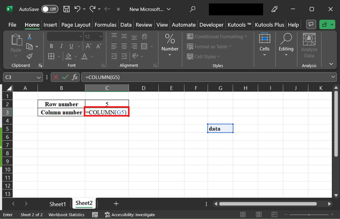Click the horizontal scrollbar thumb
The image size is (340, 219).
tap(268, 204)
